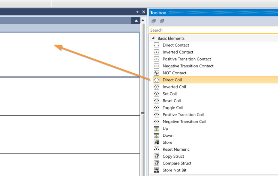
Task: Select the Direct Contact element icon
Action: coord(156,45)
